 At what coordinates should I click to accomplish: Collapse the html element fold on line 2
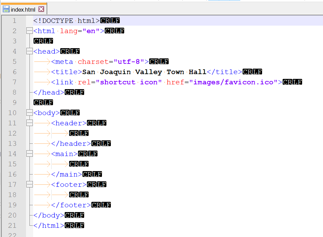(x=29, y=31)
